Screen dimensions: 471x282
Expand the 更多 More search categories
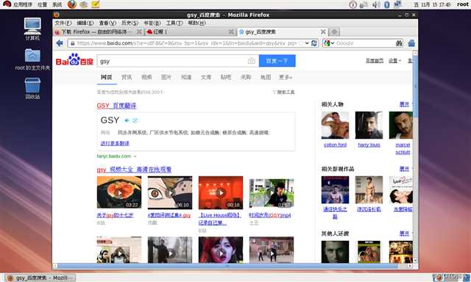(x=286, y=77)
